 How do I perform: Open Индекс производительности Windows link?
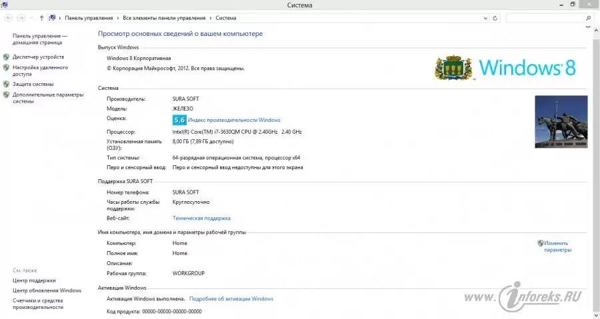(234, 120)
